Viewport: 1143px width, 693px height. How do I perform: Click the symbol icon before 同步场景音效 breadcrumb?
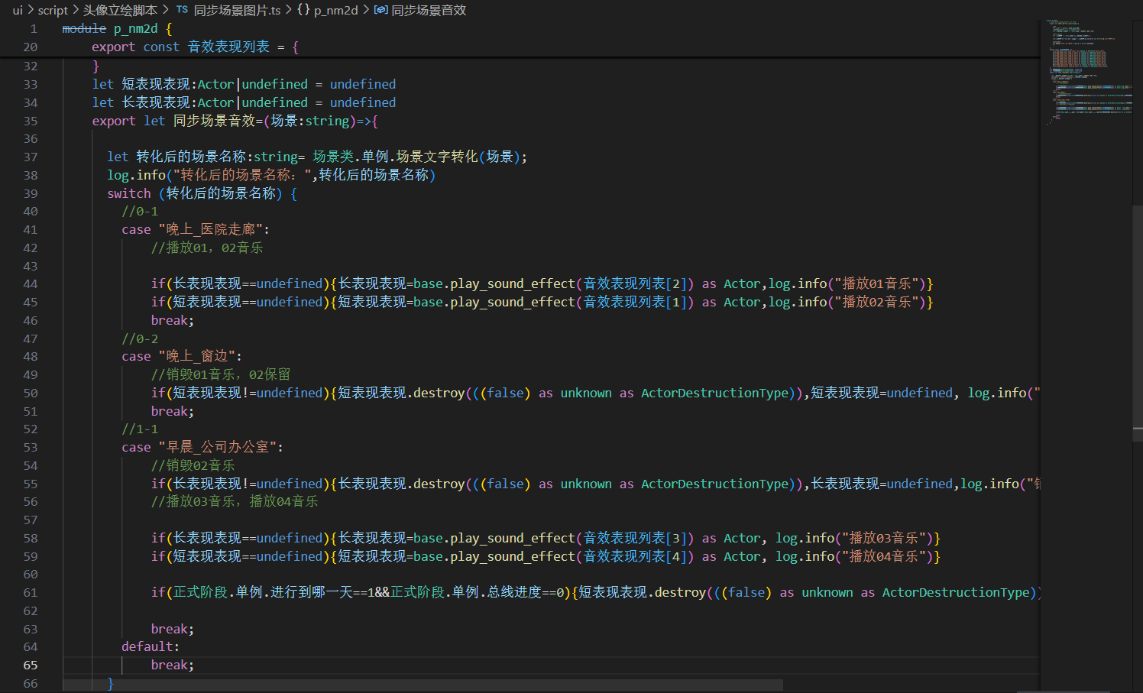(x=380, y=10)
